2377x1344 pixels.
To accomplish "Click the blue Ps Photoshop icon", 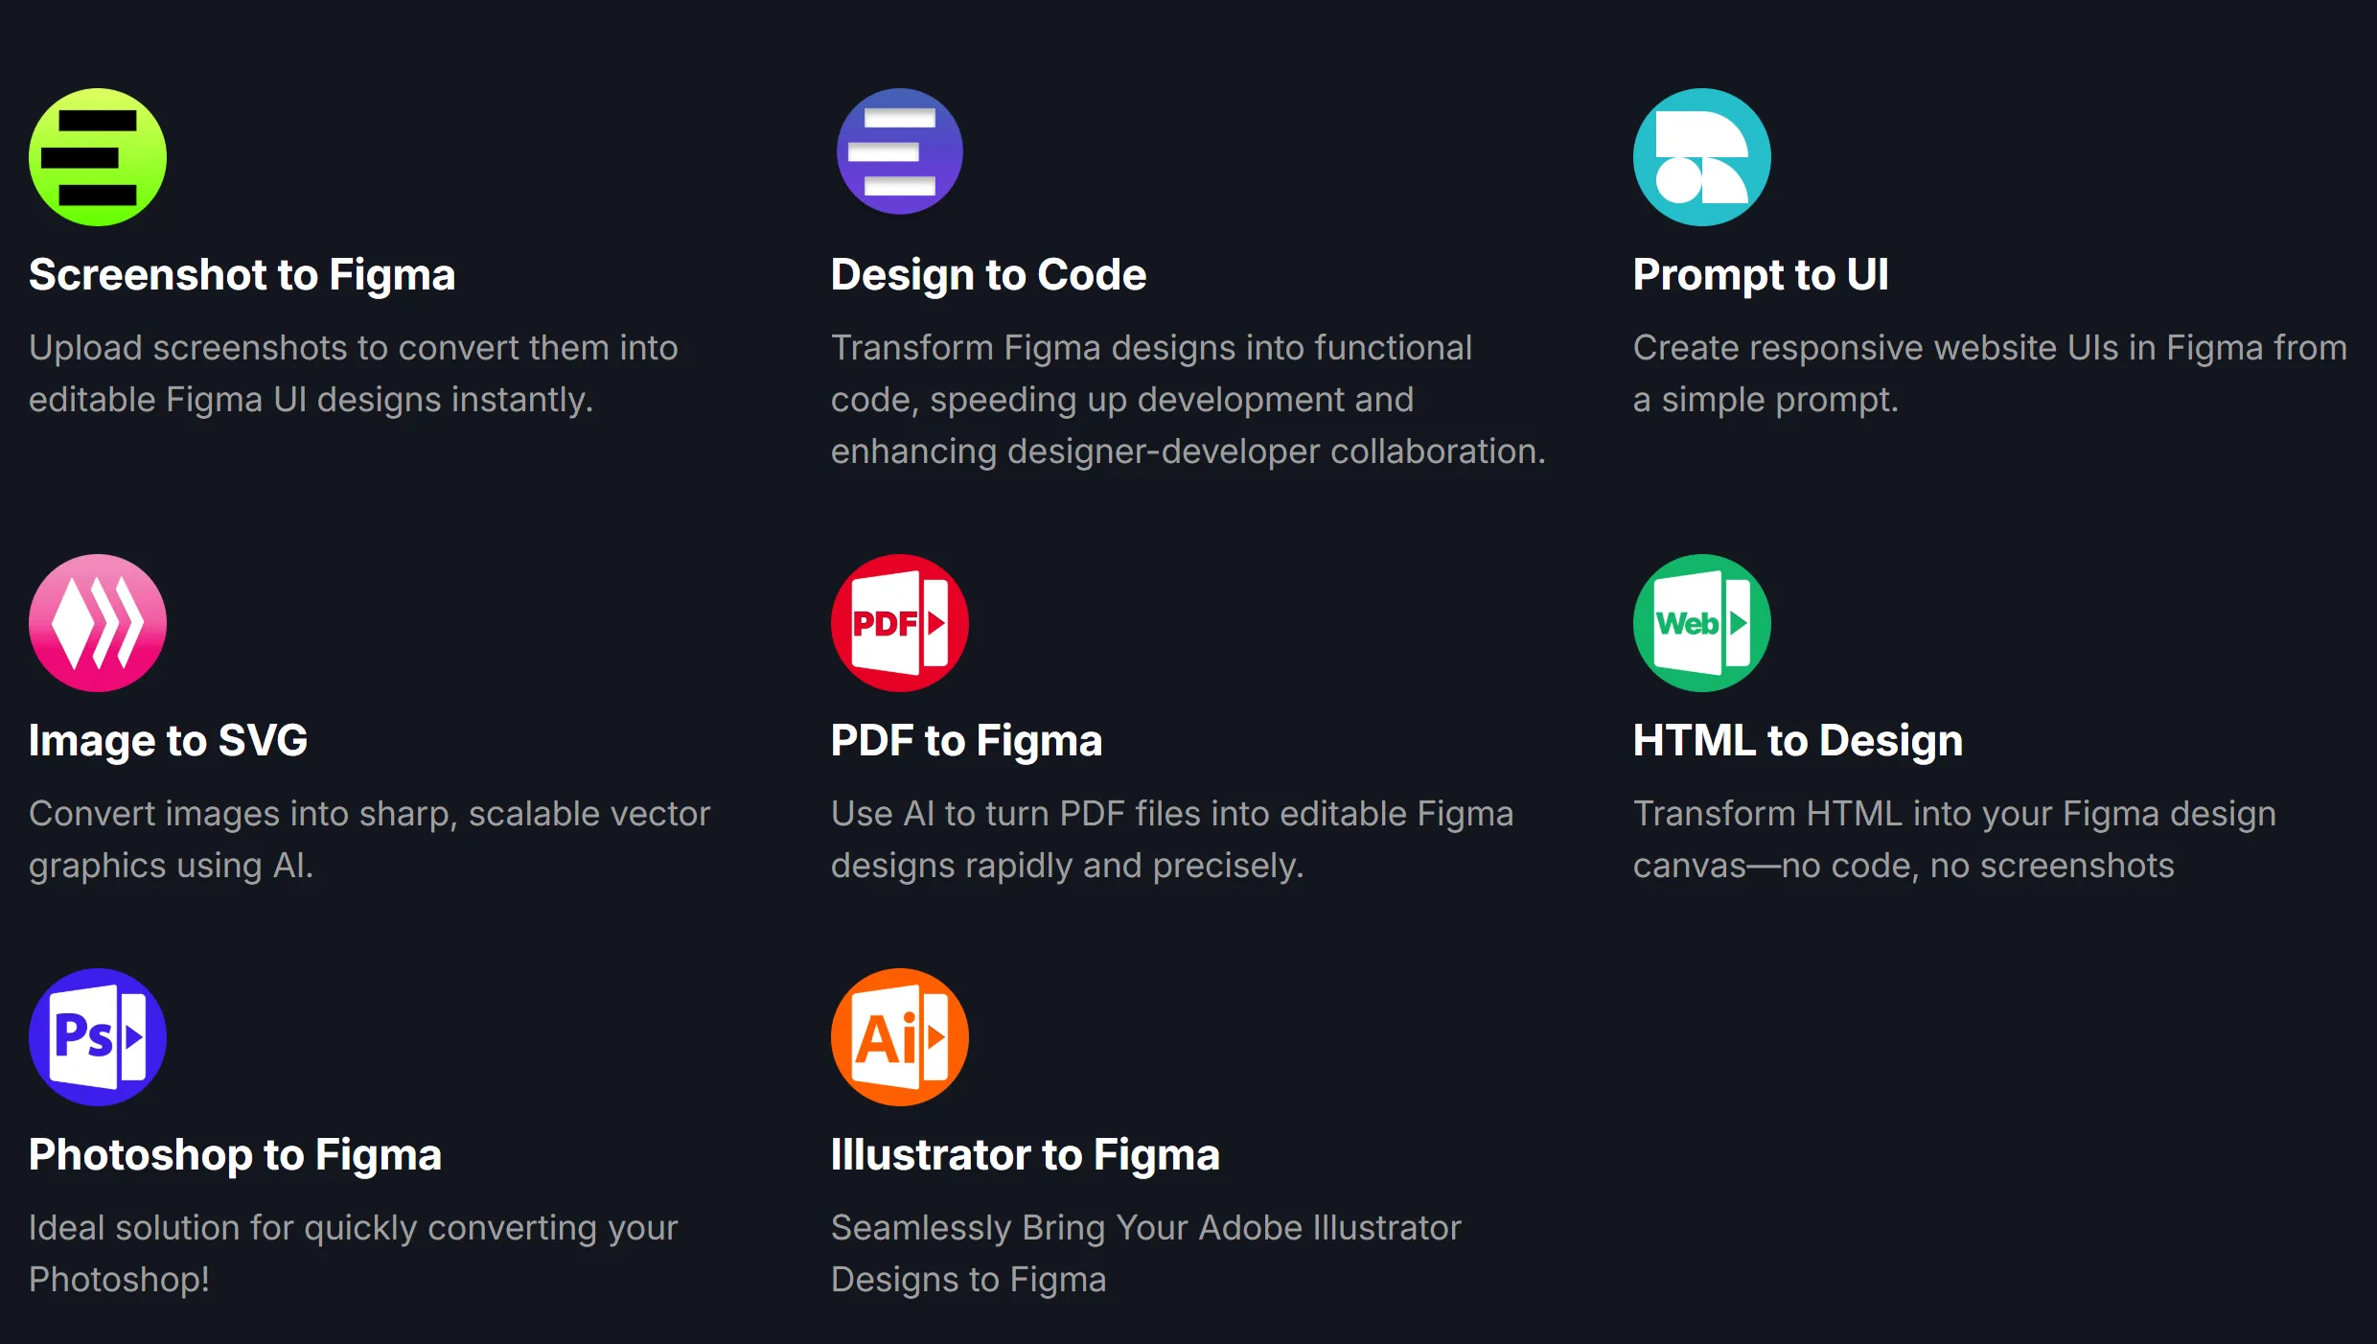I will (98, 1037).
